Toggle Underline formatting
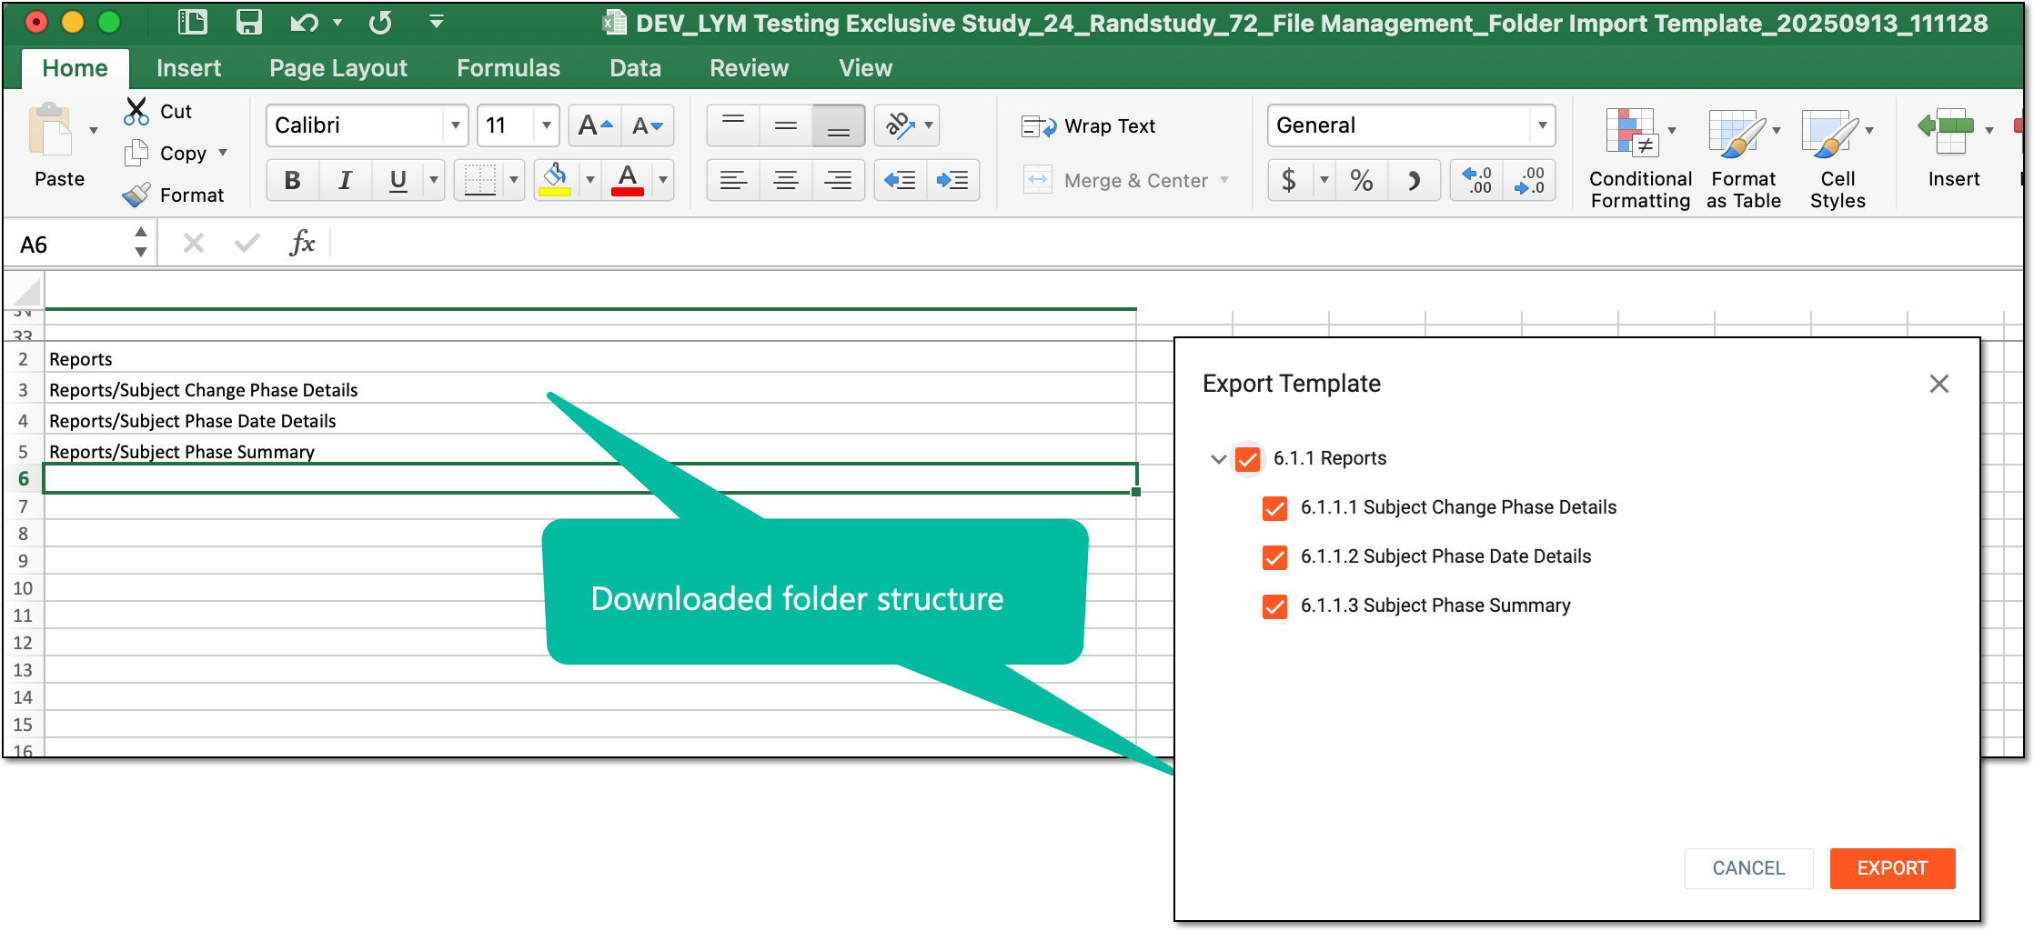 click(398, 180)
